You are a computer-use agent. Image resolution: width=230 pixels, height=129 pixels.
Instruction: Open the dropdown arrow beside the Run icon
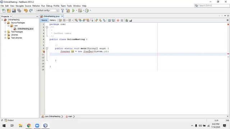77,10
